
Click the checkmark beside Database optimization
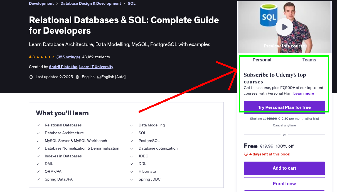pyautogui.click(x=132, y=148)
